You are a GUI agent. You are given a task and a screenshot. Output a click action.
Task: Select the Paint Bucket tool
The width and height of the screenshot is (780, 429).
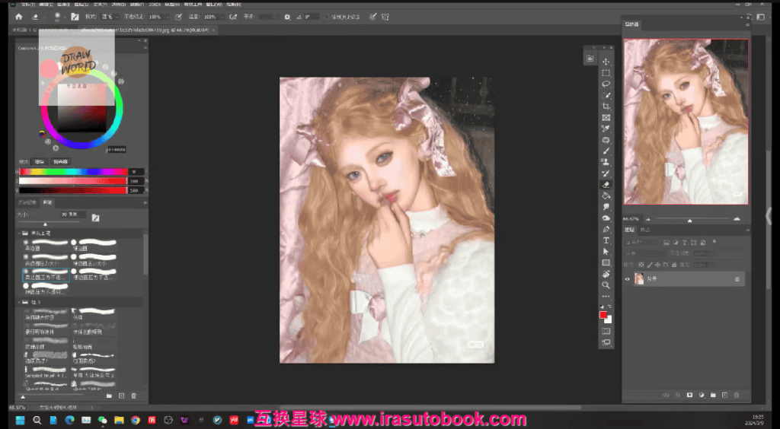606,195
